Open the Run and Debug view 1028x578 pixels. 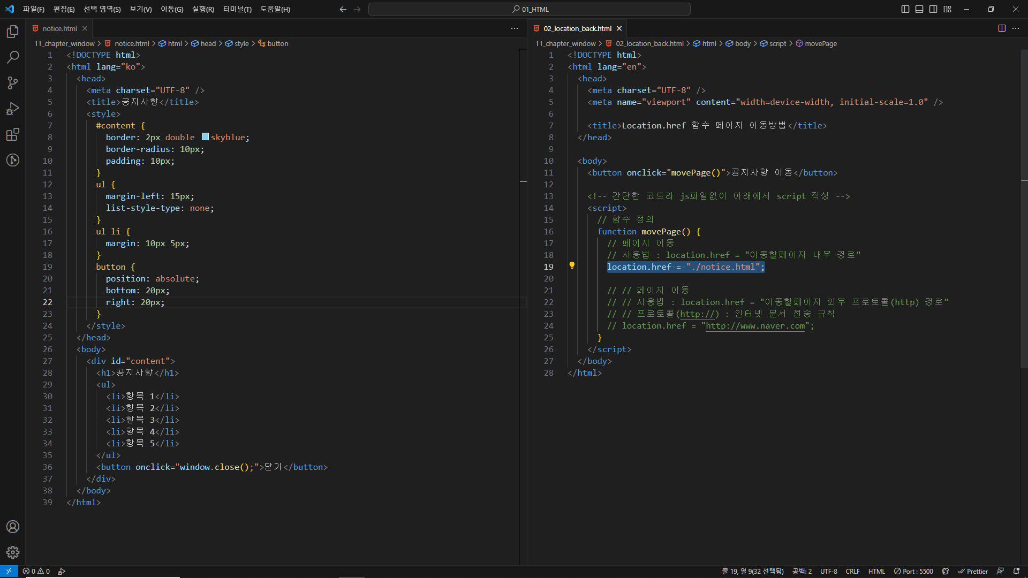[x=13, y=109]
